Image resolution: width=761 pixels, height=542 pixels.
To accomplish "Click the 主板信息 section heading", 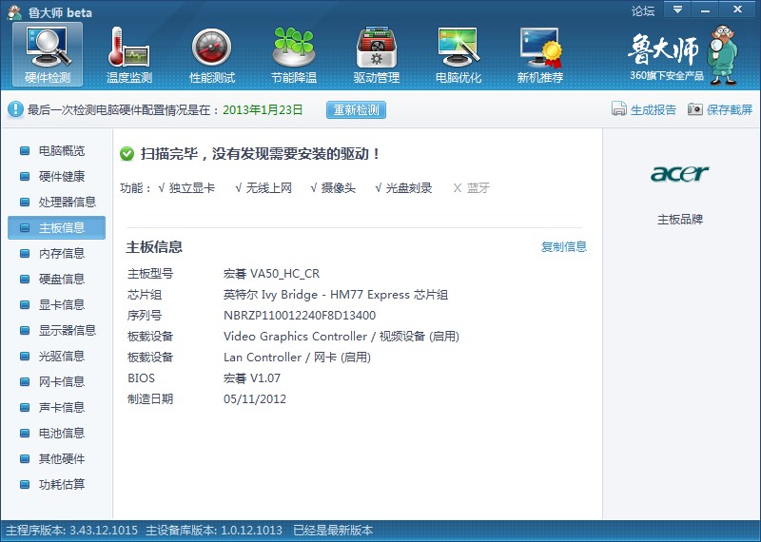I will (x=154, y=247).
